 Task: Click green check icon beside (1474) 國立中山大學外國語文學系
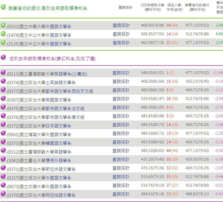[x=3, y=34]
